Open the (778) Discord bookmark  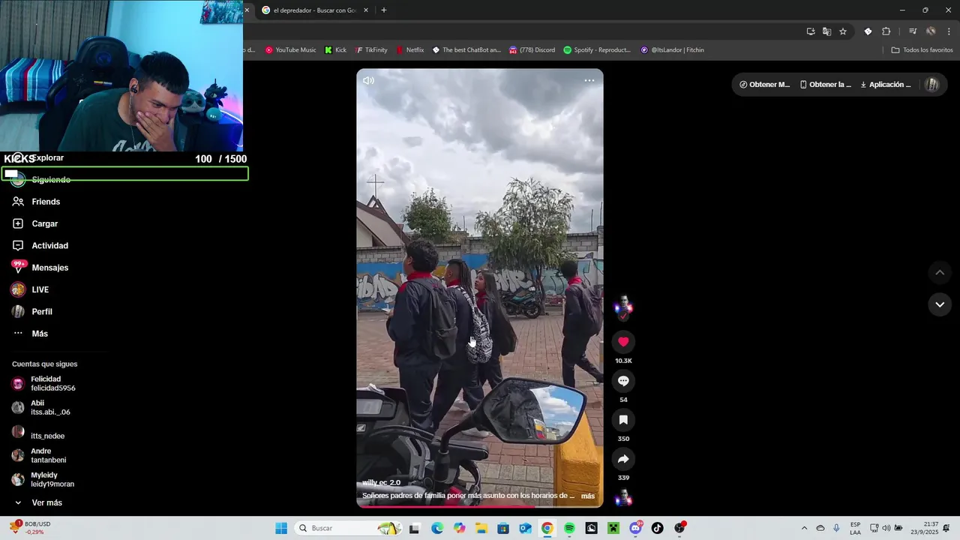[x=532, y=50]
